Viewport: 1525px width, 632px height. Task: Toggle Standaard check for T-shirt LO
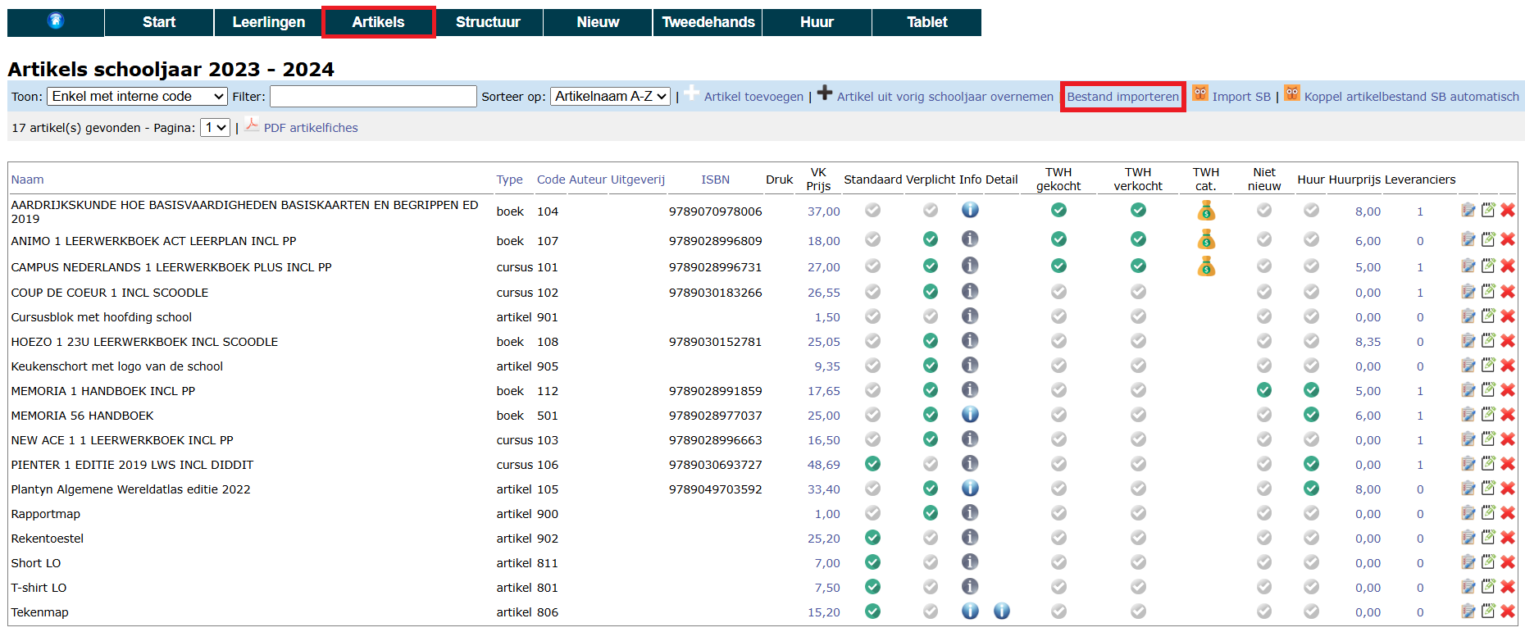873,586
